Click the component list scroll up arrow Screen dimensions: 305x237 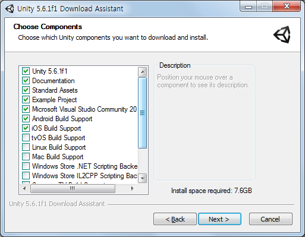(142, 72)
